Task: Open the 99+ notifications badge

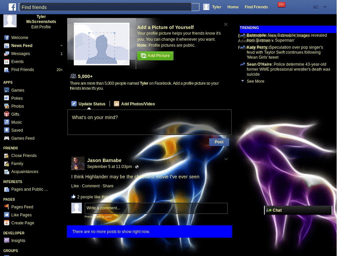Action: [x=281, y=5]
